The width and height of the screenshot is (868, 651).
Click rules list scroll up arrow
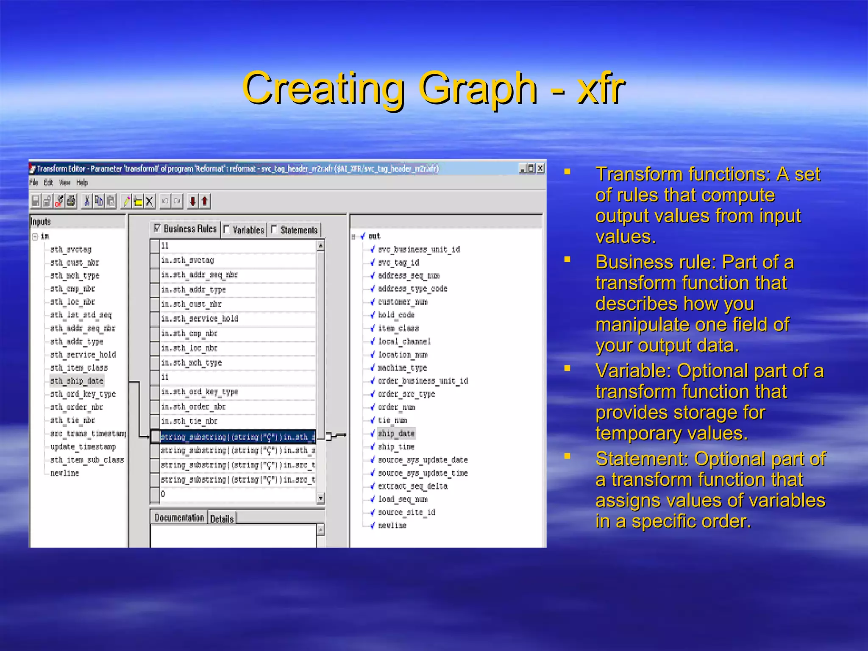[321, 245]
